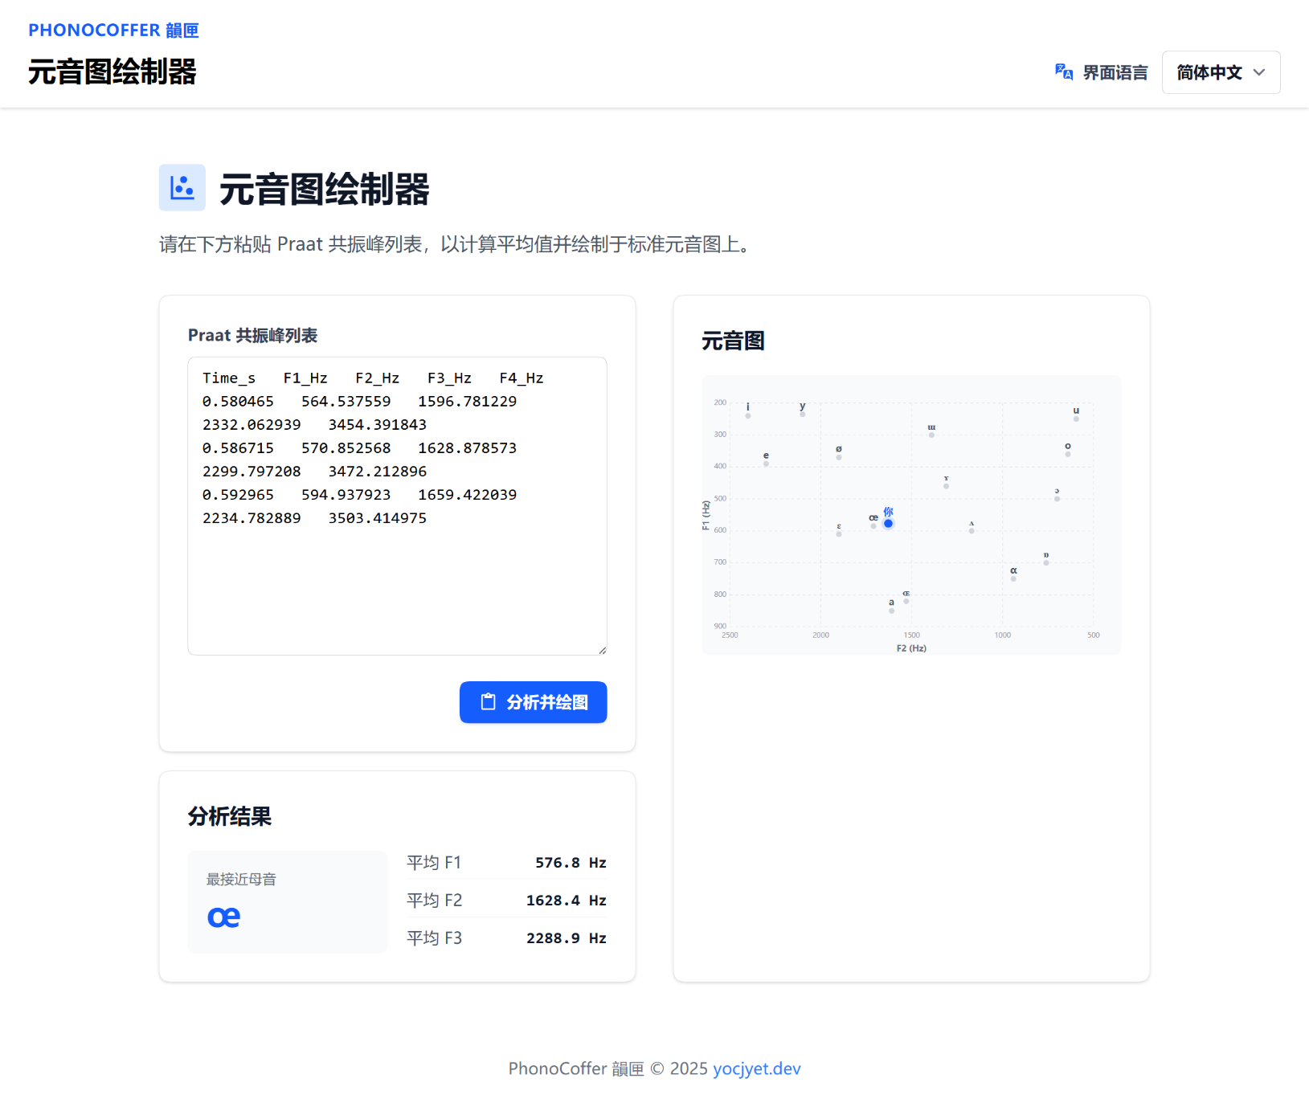Click the large œ symbol under 最接近母音
1309x1099 pixels.
tap(223, 916)
